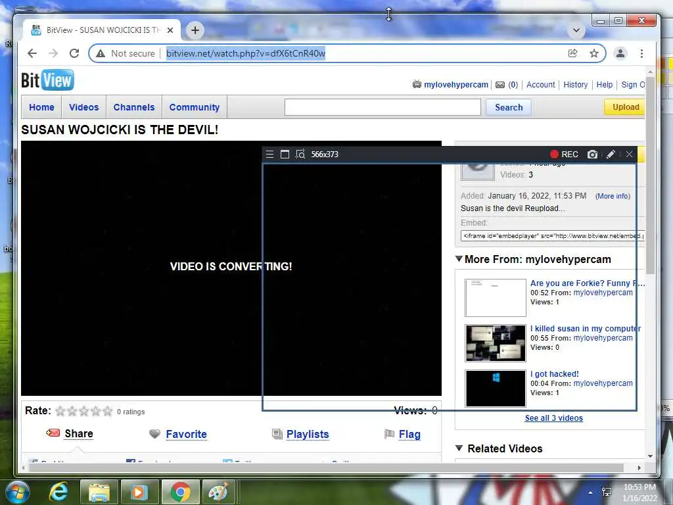Click the page's vertical scrollbar down arrow

tap(650, 456)
